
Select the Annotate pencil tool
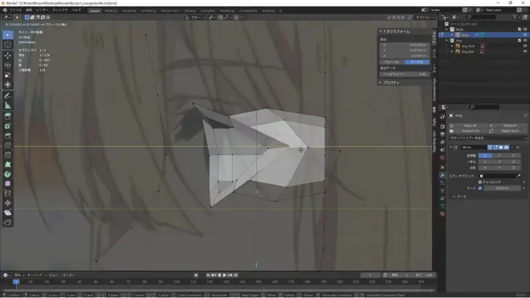point(8,96)
